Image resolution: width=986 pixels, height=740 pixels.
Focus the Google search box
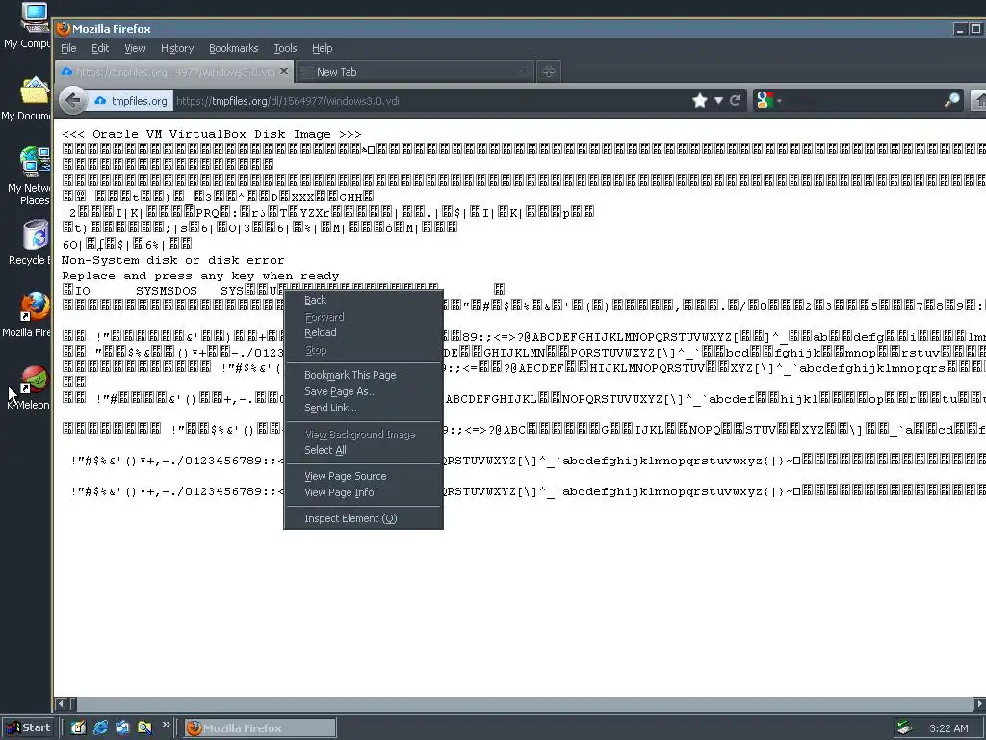coord(864,100)
